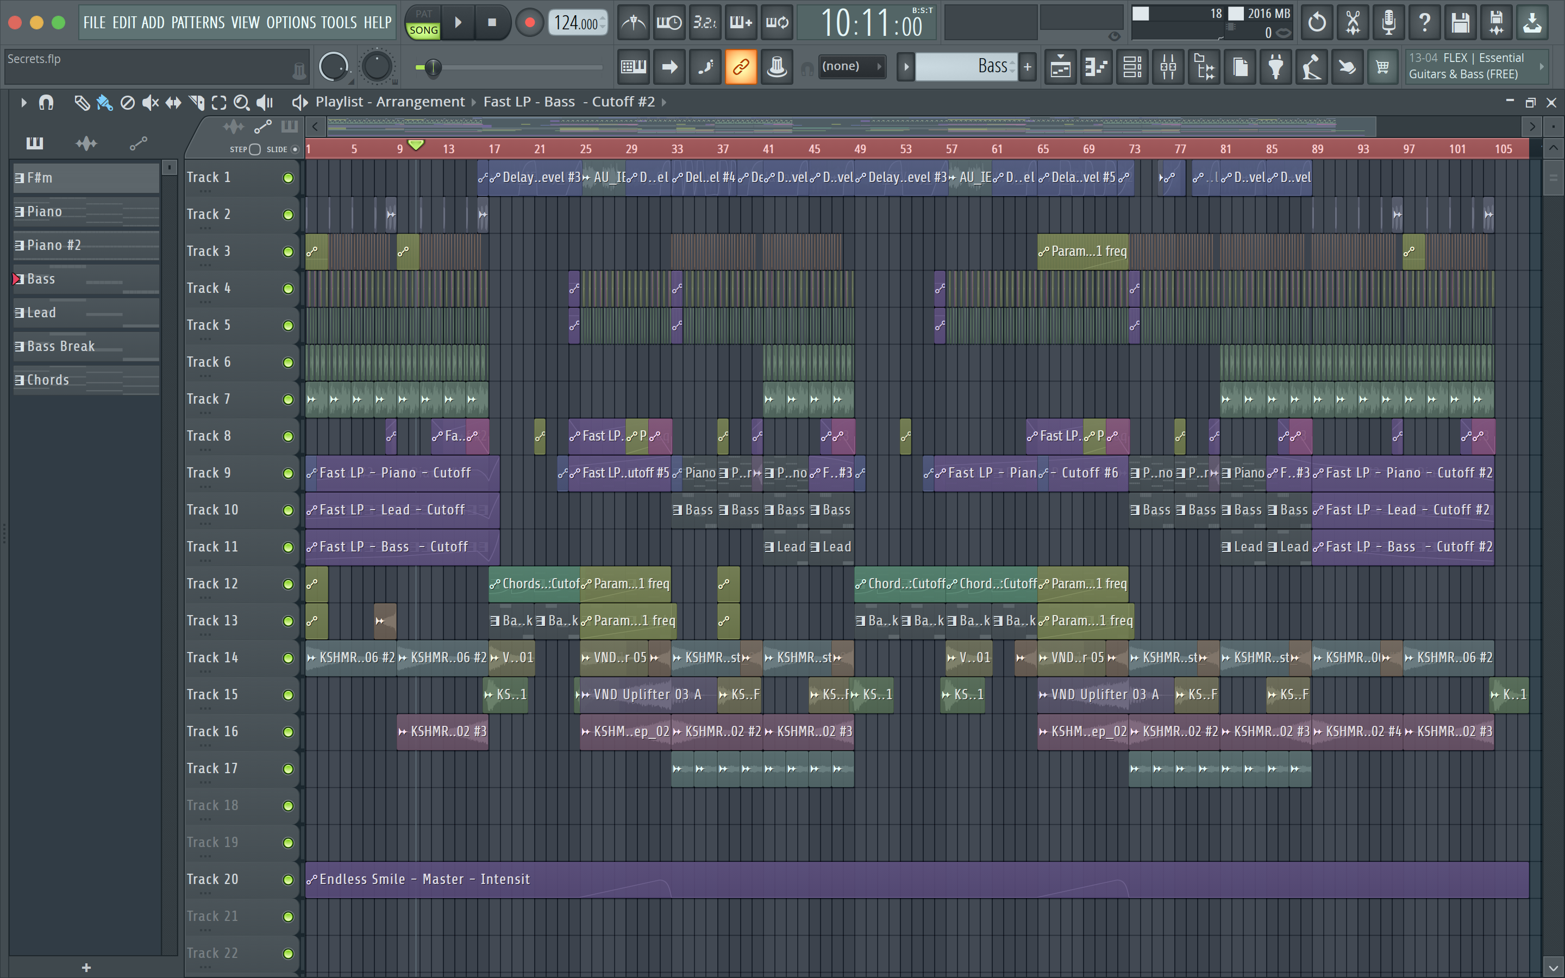Select the F#m pattern in the picker
Screen dimensions: 1565x978
tap(86, 178)
